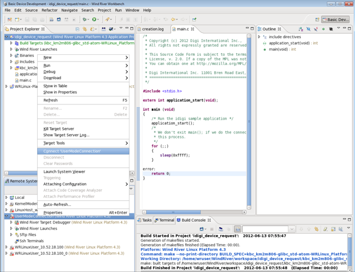Expand include directives in Outline
The image size is (355, 272).
tap(260, 37)
